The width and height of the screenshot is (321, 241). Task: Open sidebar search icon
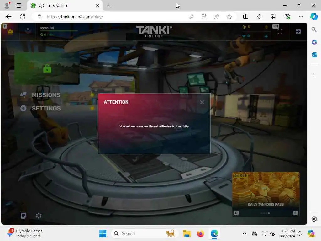coord(314,29)
